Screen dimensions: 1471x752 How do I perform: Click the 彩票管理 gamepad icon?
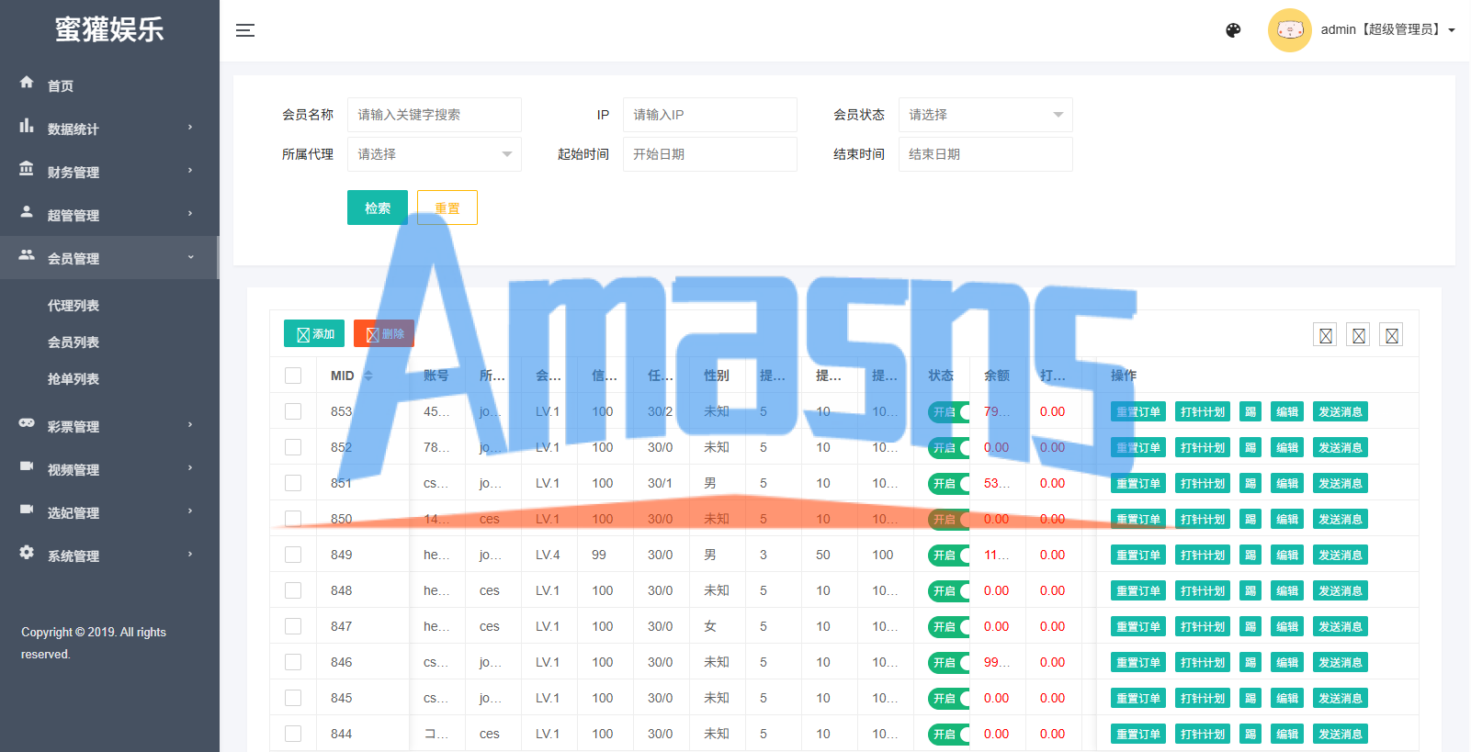(x=27, y=423)
